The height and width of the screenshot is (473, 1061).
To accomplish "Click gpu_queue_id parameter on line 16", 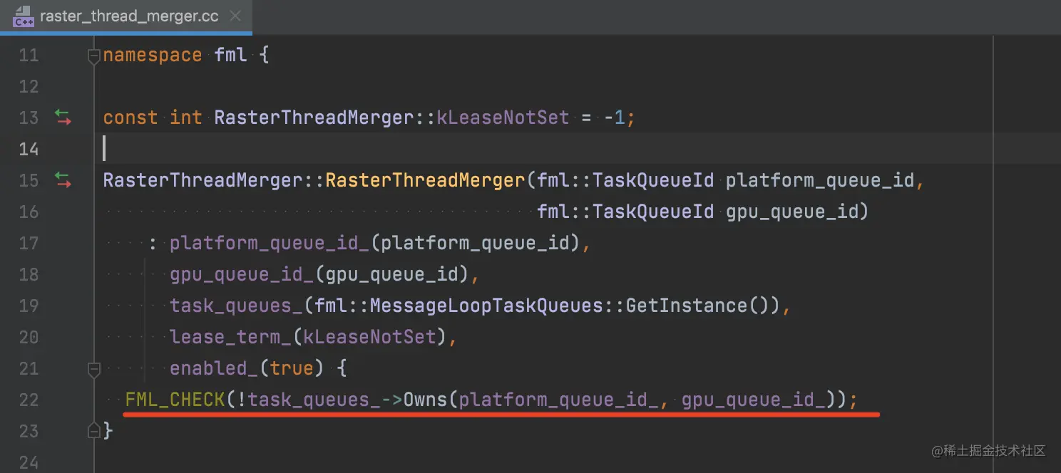I will point(791,212).
